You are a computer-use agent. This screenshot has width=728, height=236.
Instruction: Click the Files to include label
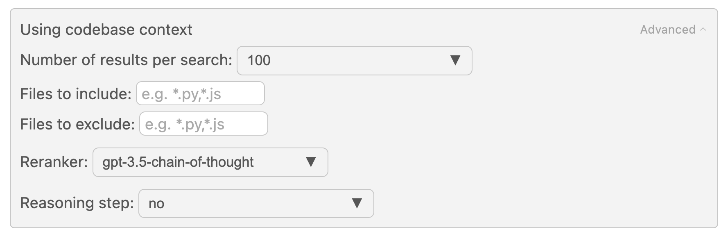[76, 94]
